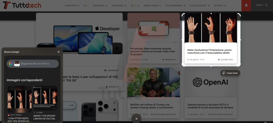Click the Google G logo in search box
Viewport: 273px width, 123px height.
tap(11, 64)
